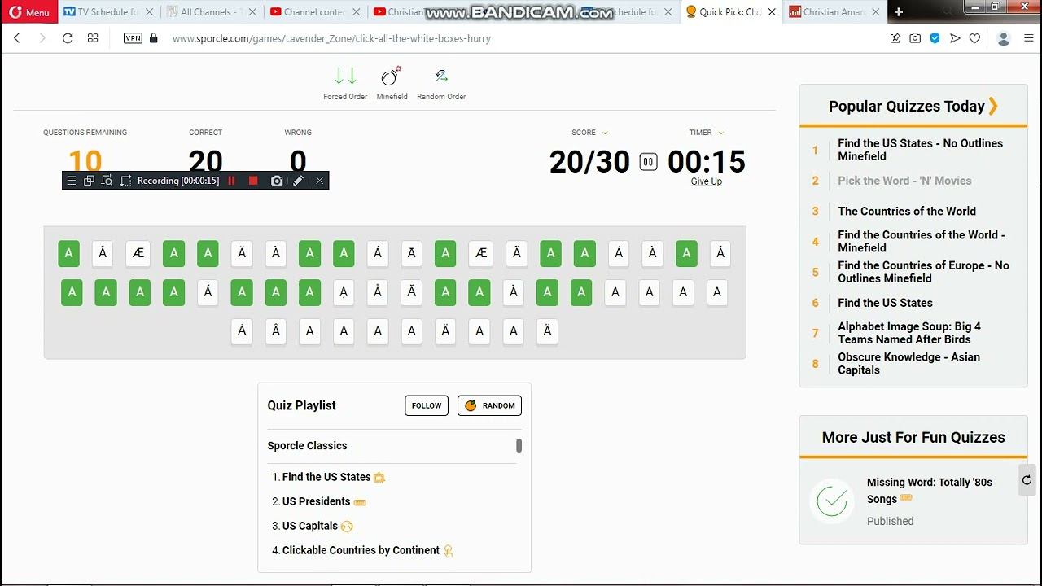The height and width of the screenshot is (586, 1042).
Task: Stop the Bandicam recording
Action: click(x=253, y=181)
